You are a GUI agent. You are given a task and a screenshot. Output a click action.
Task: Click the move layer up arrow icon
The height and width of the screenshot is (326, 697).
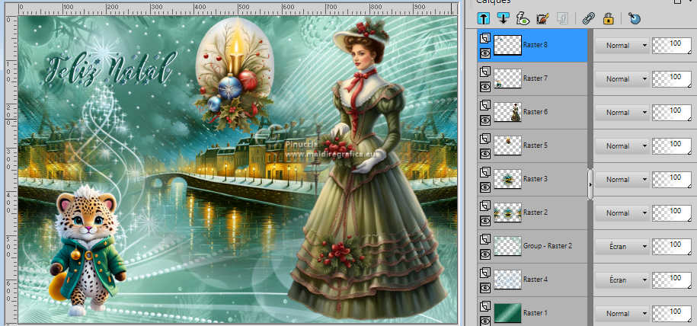click(484, 18)
